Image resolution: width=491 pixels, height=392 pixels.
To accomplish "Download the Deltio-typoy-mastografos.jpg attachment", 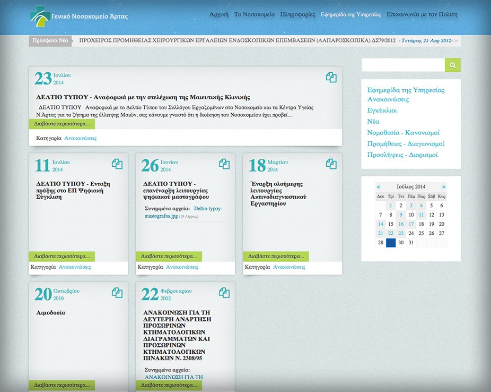I will [x=183, y=212].
